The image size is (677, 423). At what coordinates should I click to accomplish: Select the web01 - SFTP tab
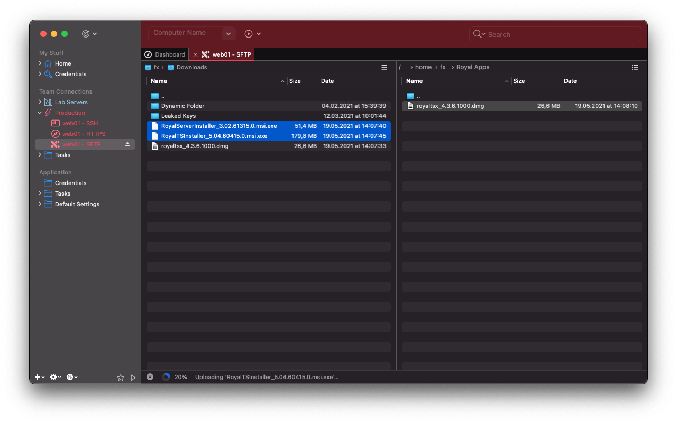(x=231, y=54)
